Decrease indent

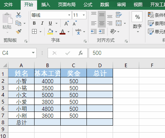pos(94,32)
